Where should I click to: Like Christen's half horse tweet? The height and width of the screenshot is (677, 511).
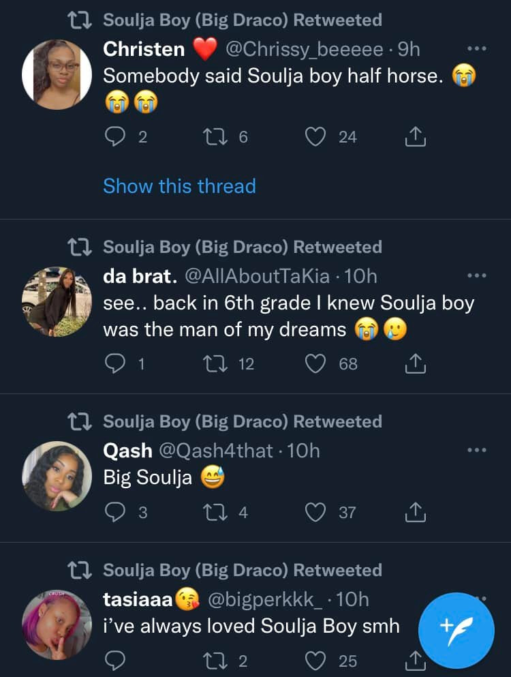315,137
